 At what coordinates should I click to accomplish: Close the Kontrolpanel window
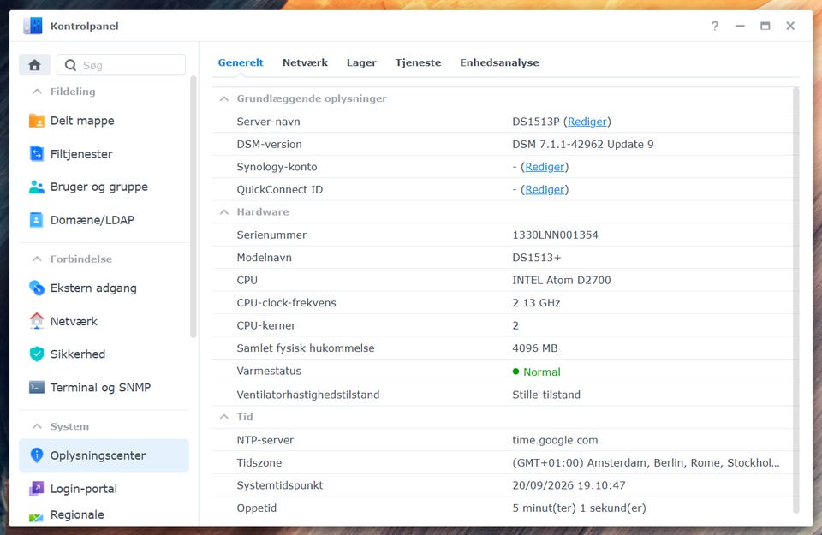coord(790,26)
